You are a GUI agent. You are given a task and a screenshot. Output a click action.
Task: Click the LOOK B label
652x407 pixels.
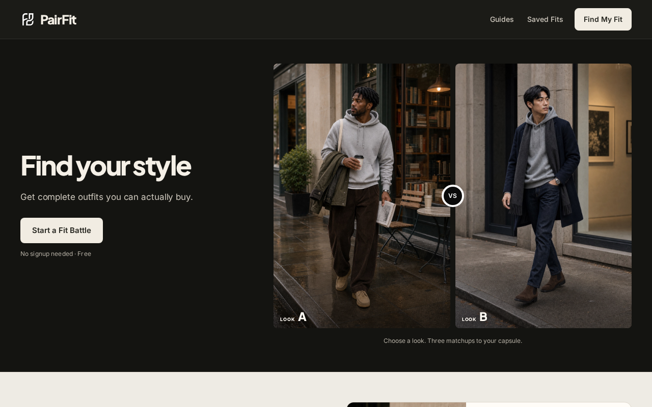click(475, 317)
